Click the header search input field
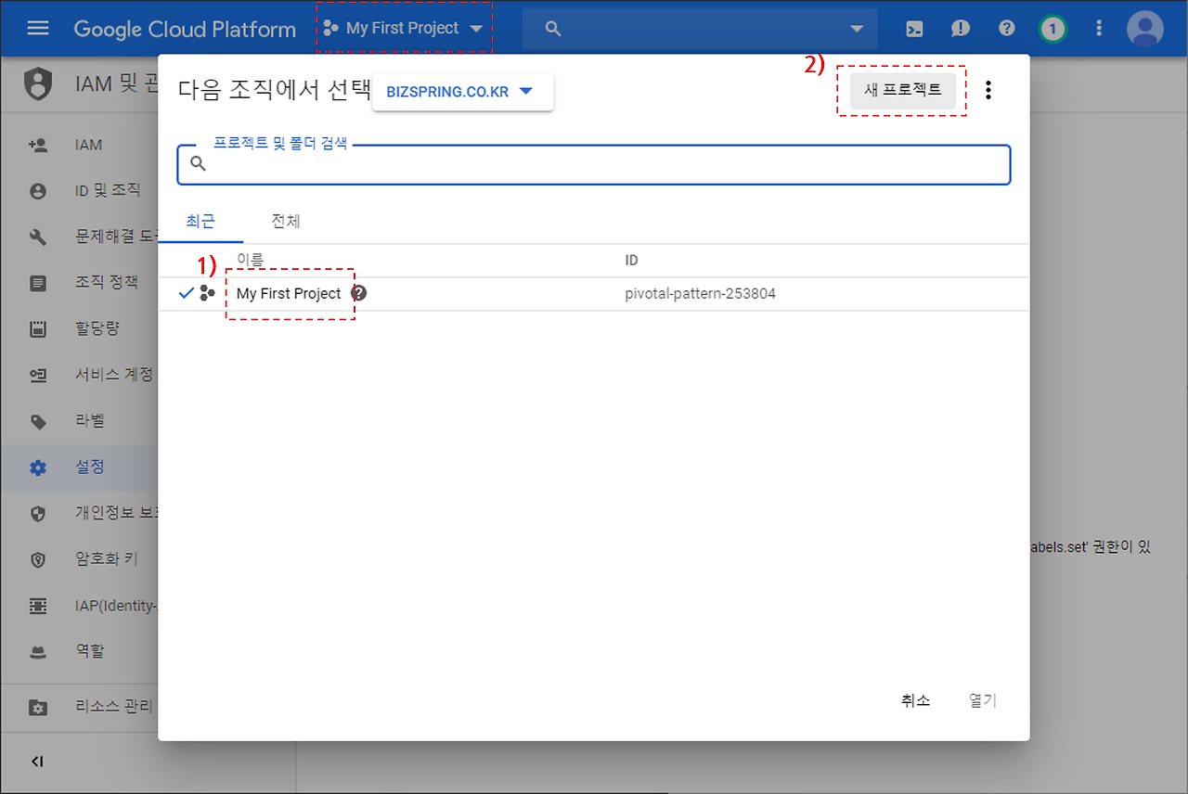1188x794 pixels. coord(700,29)
